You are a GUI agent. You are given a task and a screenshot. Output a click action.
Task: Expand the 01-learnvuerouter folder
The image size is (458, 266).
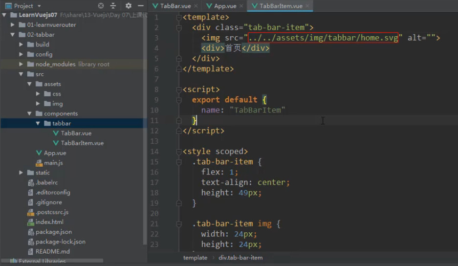tap(13, 25)
